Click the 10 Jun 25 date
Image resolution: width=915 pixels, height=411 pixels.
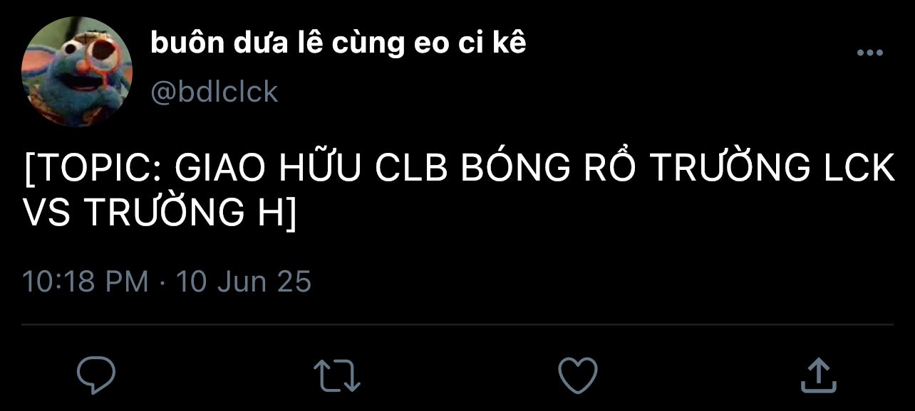tap(244, 282)
